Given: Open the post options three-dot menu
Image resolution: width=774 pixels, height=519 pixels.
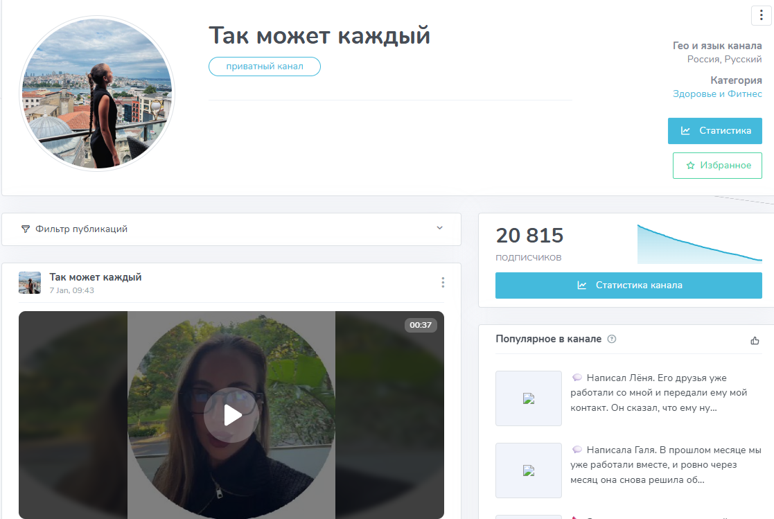Looking at the screenshot, I should coord(443,282).
